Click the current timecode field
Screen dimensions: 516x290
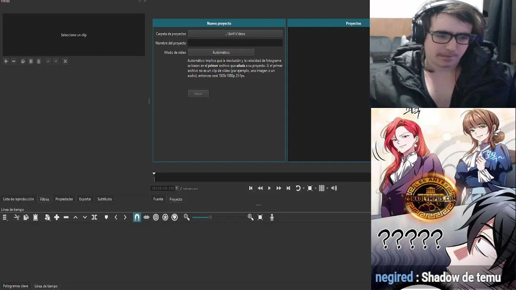163,188
